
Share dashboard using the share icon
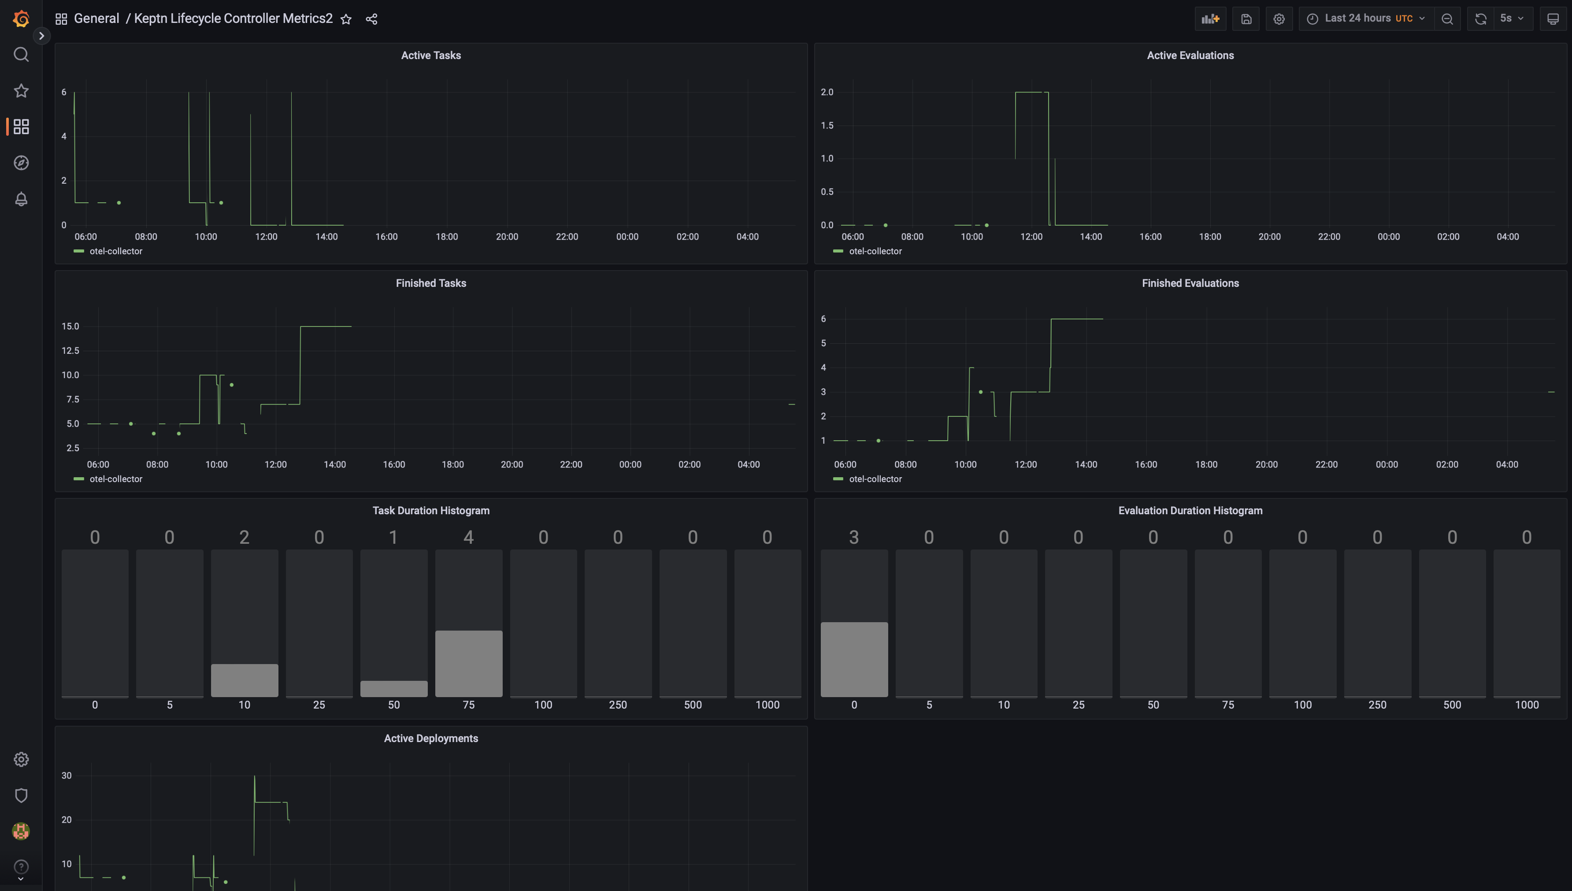click(x=371, y=19)
